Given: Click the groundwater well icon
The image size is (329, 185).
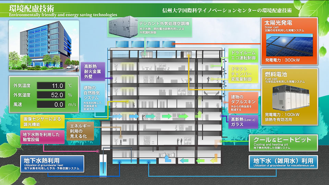Looking at the screenshot, I should tap(103, 166).
